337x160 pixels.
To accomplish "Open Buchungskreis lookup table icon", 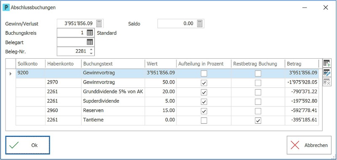I will pos(90,33).
